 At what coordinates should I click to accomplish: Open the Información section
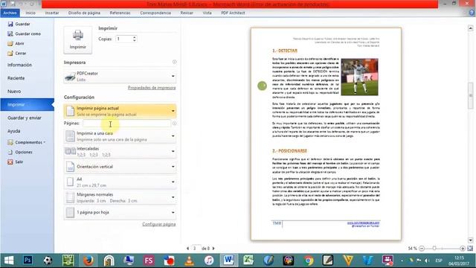(19, 65)
